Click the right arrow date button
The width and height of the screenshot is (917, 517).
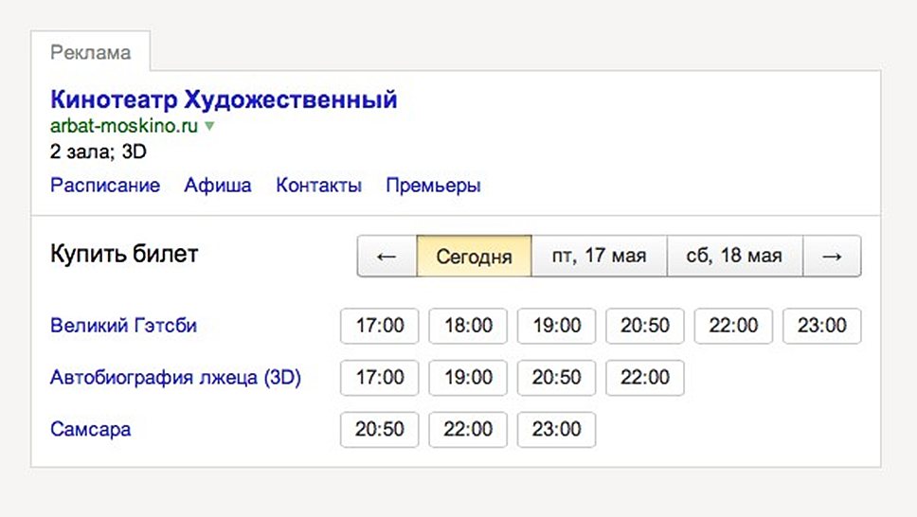point(832,257)
